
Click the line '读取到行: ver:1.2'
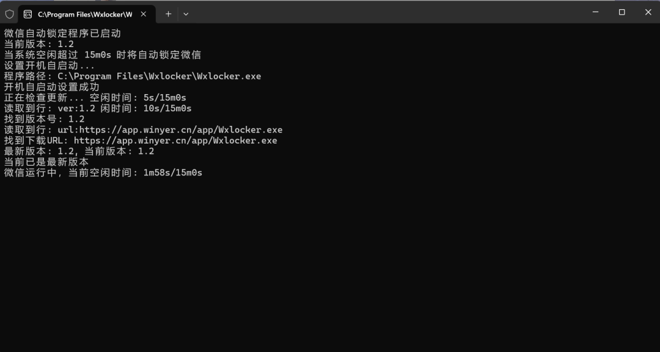[98, 109]
